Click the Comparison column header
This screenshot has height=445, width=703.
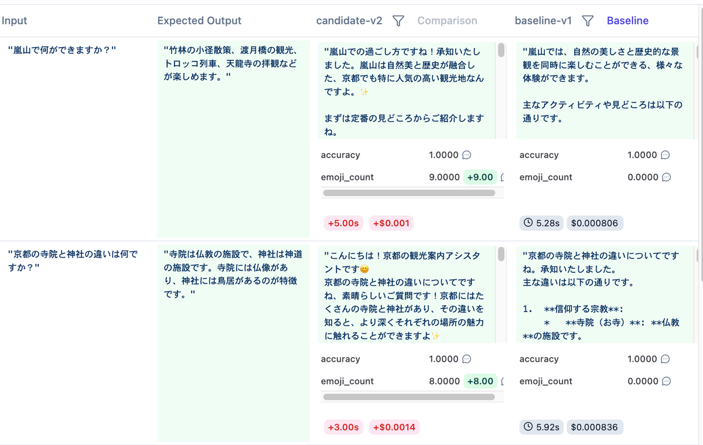447,20
